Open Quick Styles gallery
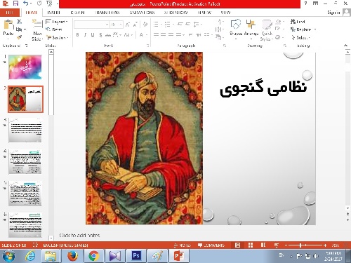This screenshot has width=351, height=263. (x=267, y=30)
